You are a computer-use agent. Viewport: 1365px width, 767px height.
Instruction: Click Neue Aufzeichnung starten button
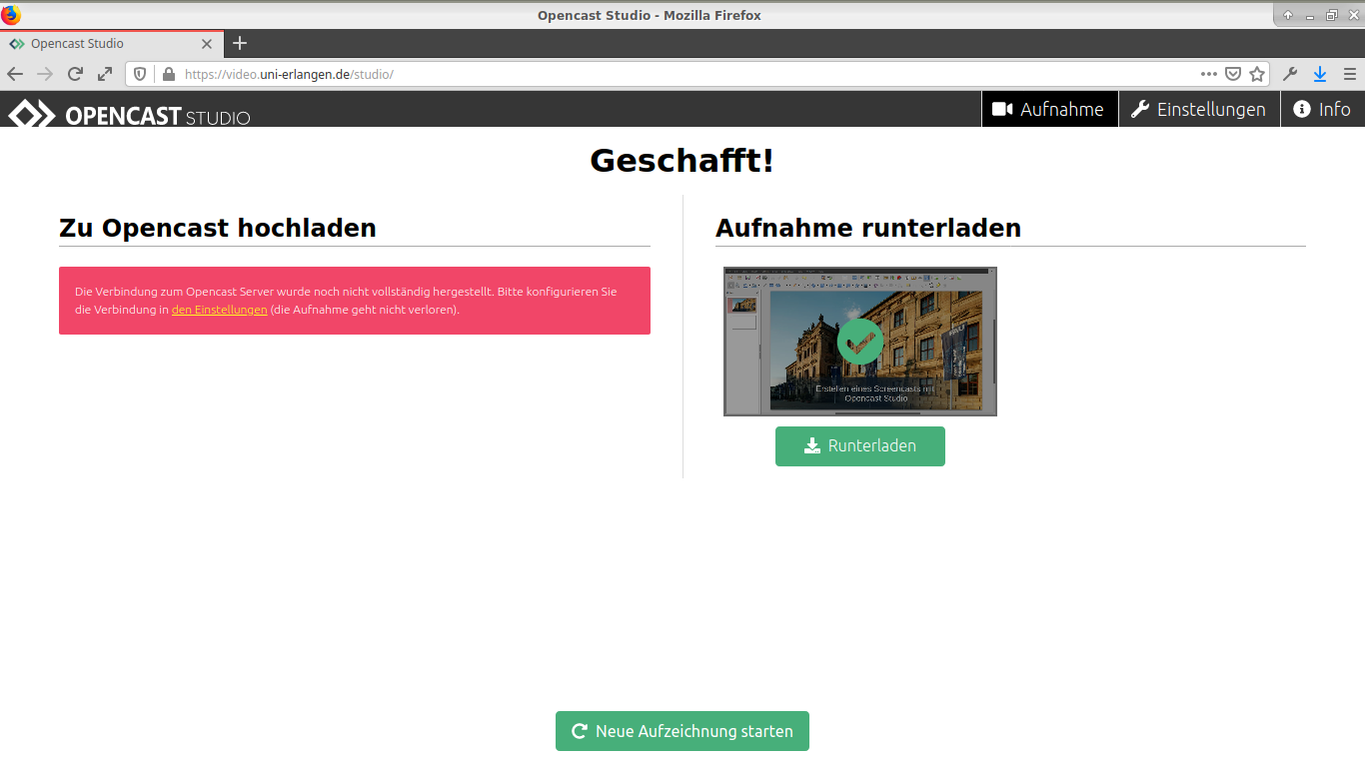[682, 731]
